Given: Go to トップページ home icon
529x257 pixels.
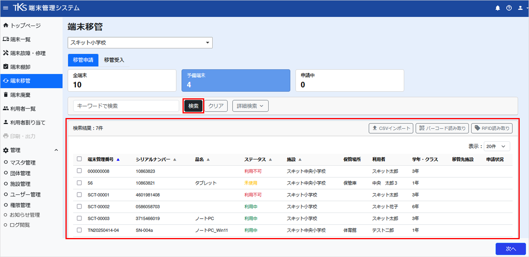Looking at the screenshot, I should (5, 26).
